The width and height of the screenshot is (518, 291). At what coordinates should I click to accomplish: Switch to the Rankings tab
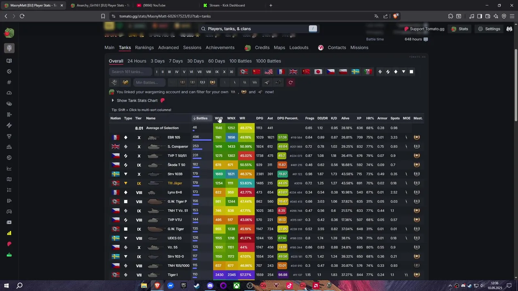(144, 48)
